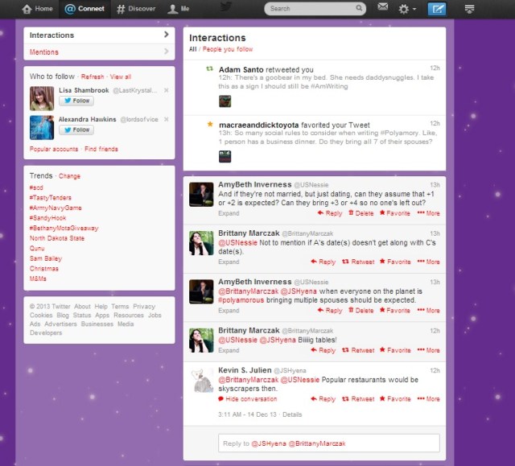Viewport: 515px width, 466px height.
Task: Open North Dakota State trend
Action: tap(57, 238)
